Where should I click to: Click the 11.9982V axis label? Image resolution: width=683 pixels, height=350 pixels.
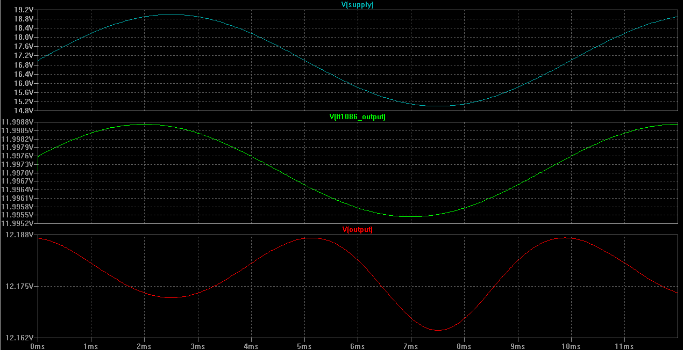coord(19,138)
